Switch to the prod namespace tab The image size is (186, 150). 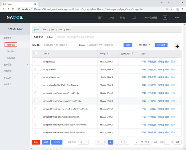(x=60, y=30)
